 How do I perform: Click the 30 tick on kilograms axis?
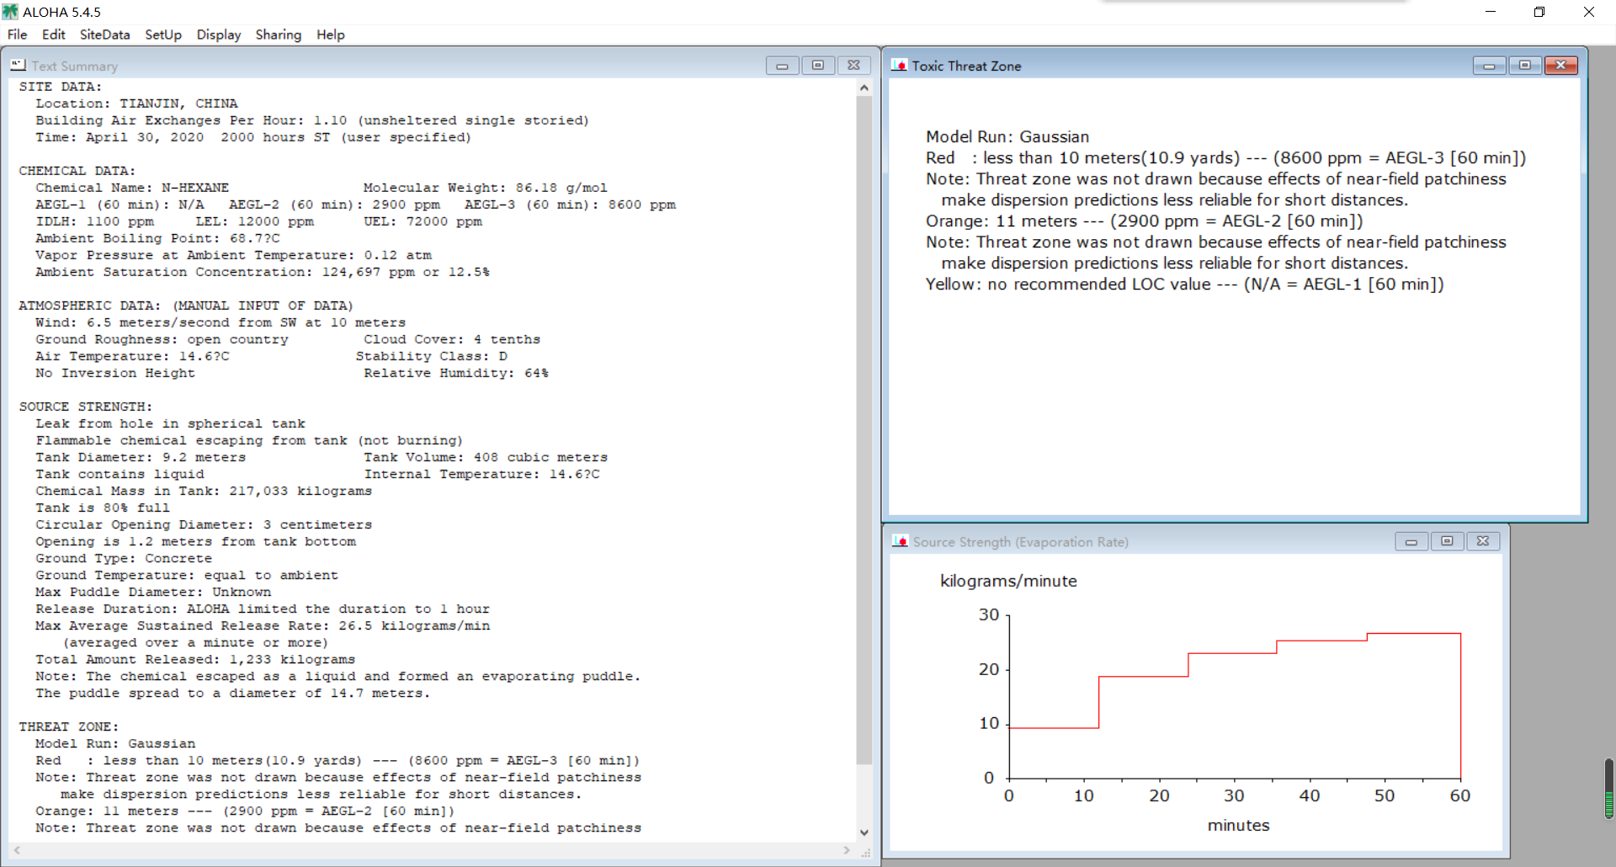tap(989, 614)
